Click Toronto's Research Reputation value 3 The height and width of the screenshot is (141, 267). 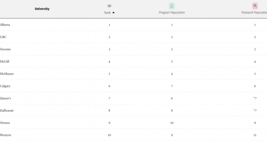(255, 50)
